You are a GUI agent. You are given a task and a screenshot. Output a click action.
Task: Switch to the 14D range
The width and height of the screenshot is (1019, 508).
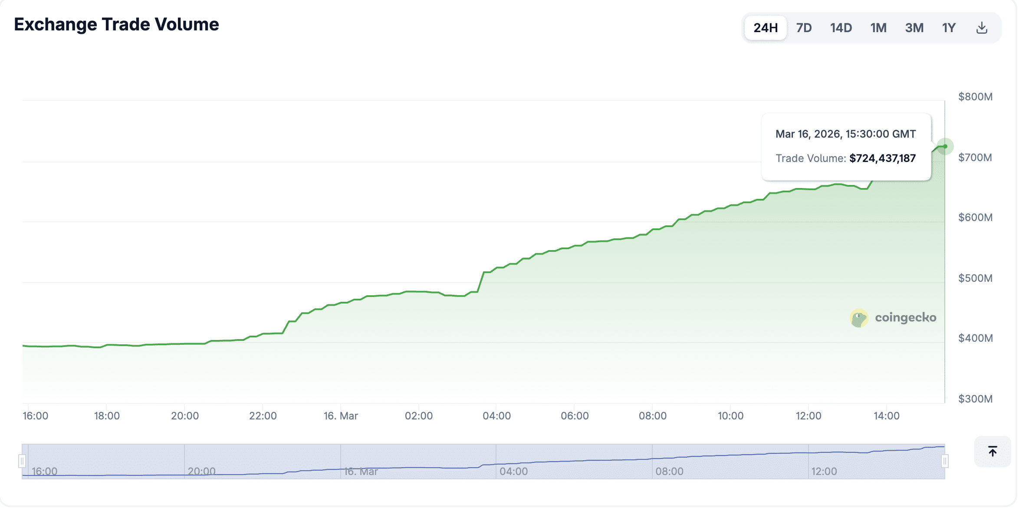click(x=841, y=28)
